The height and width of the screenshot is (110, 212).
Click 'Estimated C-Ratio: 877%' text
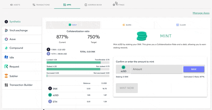click(194, 77)
